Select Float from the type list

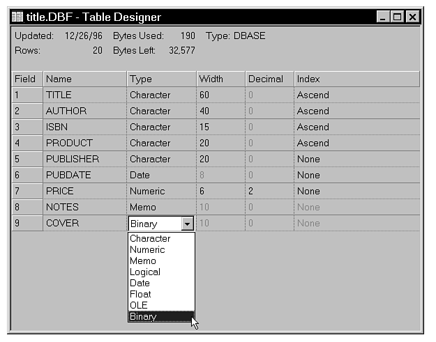[x=140, y=295]
